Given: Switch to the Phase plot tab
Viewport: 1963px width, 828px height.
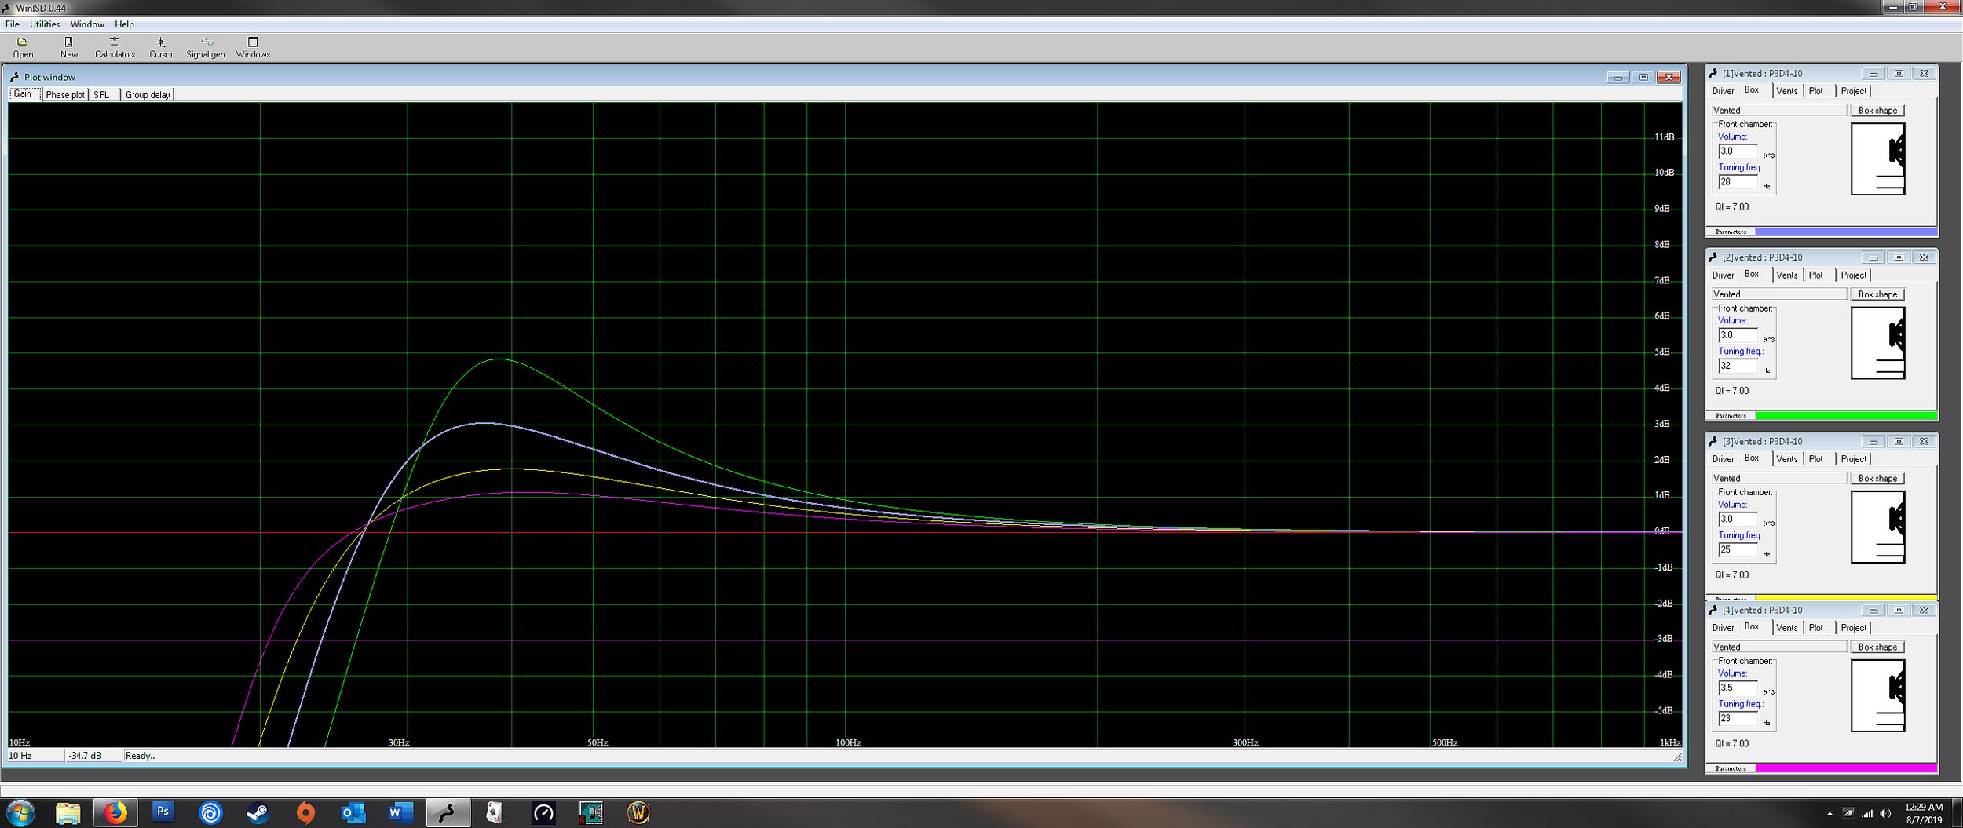Looking at the screenshot, I should click(x=64, y=95).
